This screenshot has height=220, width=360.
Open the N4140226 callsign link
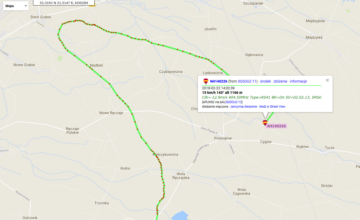point(219,81)
